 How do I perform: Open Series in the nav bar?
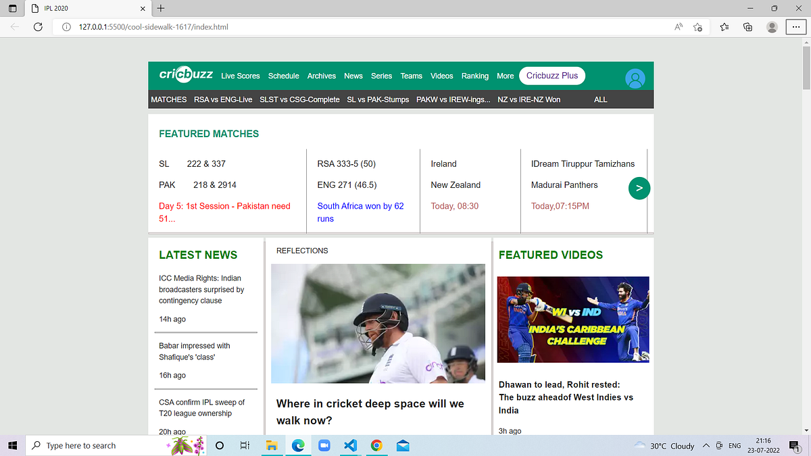click(382, 76)
